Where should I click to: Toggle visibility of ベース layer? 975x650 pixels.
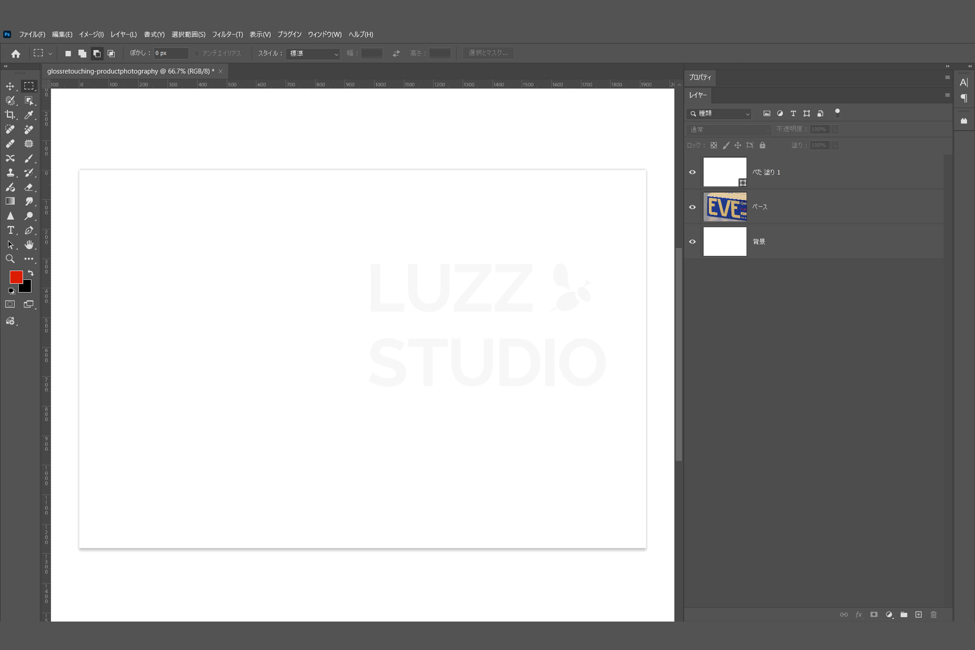(692, 207)
